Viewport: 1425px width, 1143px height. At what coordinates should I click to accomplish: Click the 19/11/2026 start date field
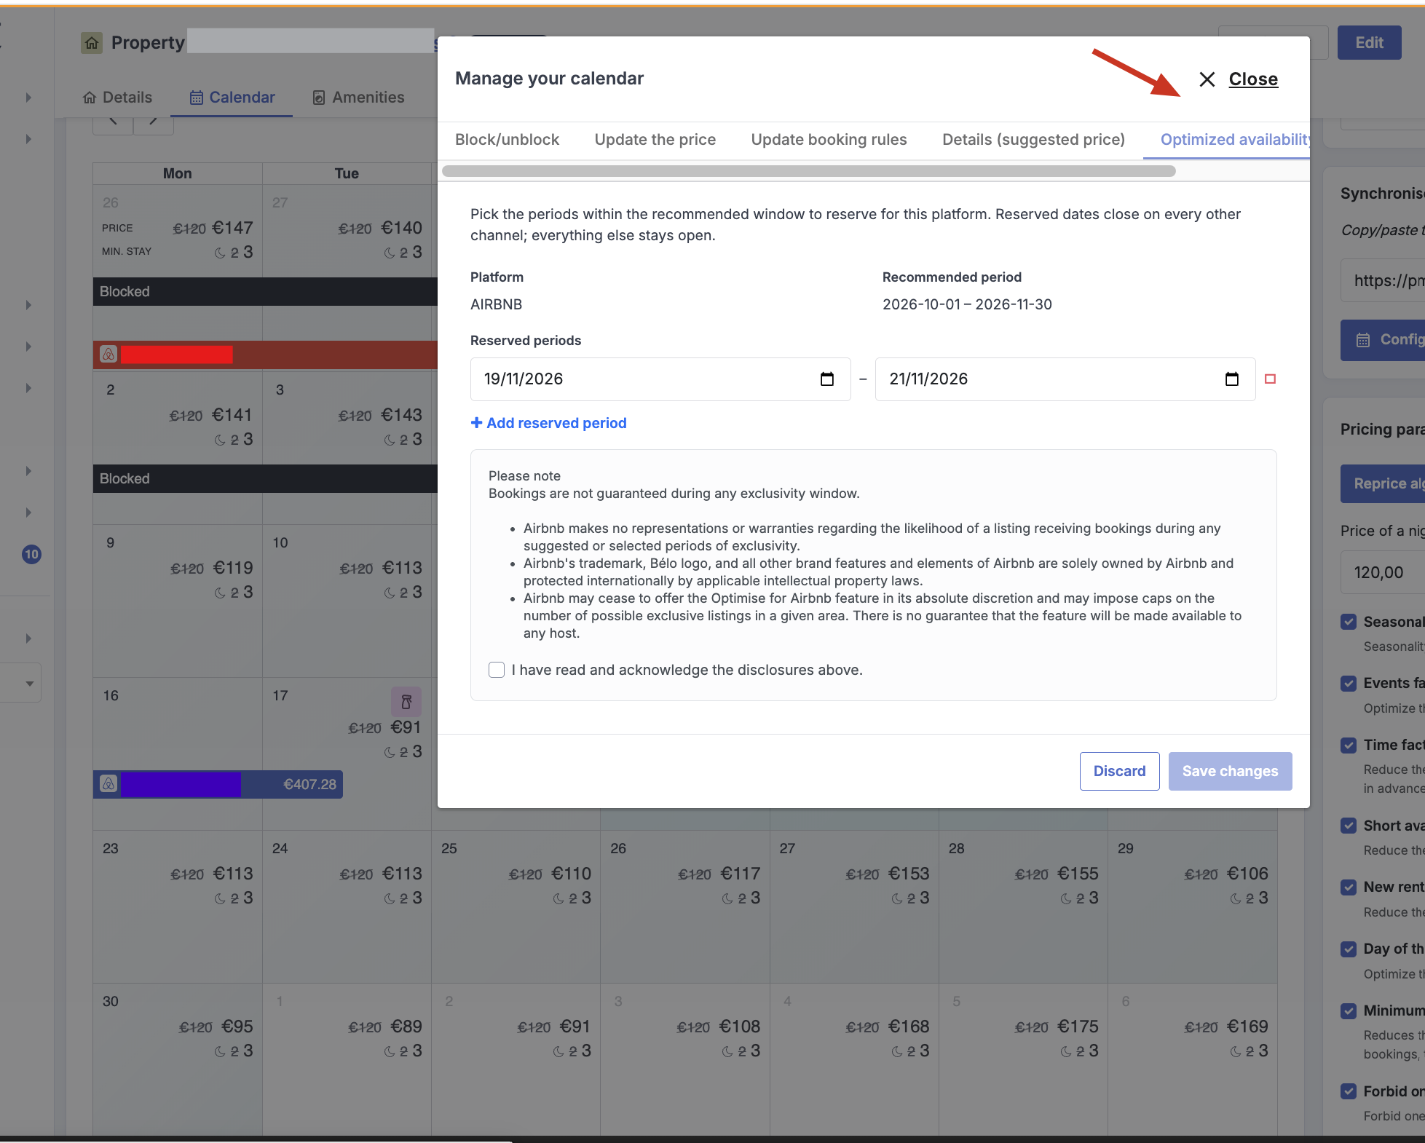coord(660,379)
